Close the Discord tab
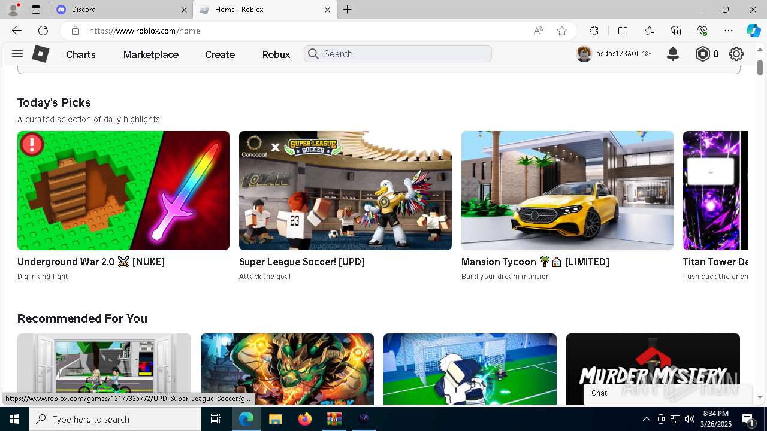The height and width of the screenshot is (431, 767). [x=184, y=10]
